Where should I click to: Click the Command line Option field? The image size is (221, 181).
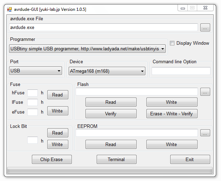(181, 71)
